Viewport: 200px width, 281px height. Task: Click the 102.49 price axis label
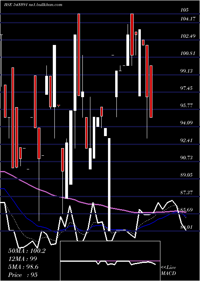pyautogui.click(x=188, y=36)
